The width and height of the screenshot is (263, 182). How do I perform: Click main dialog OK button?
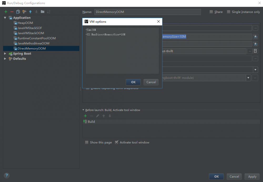[x=216, y=176]
